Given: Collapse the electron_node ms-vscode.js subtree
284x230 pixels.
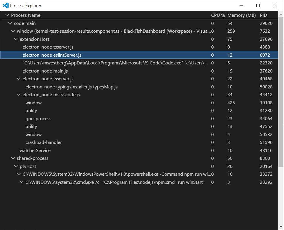Looking at the screenshot, I should point(18,94).
